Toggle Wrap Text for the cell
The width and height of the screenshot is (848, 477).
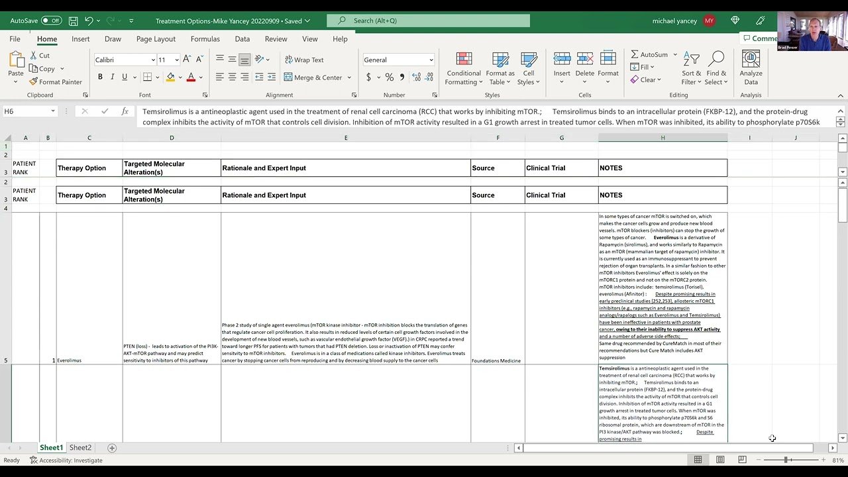304,60
